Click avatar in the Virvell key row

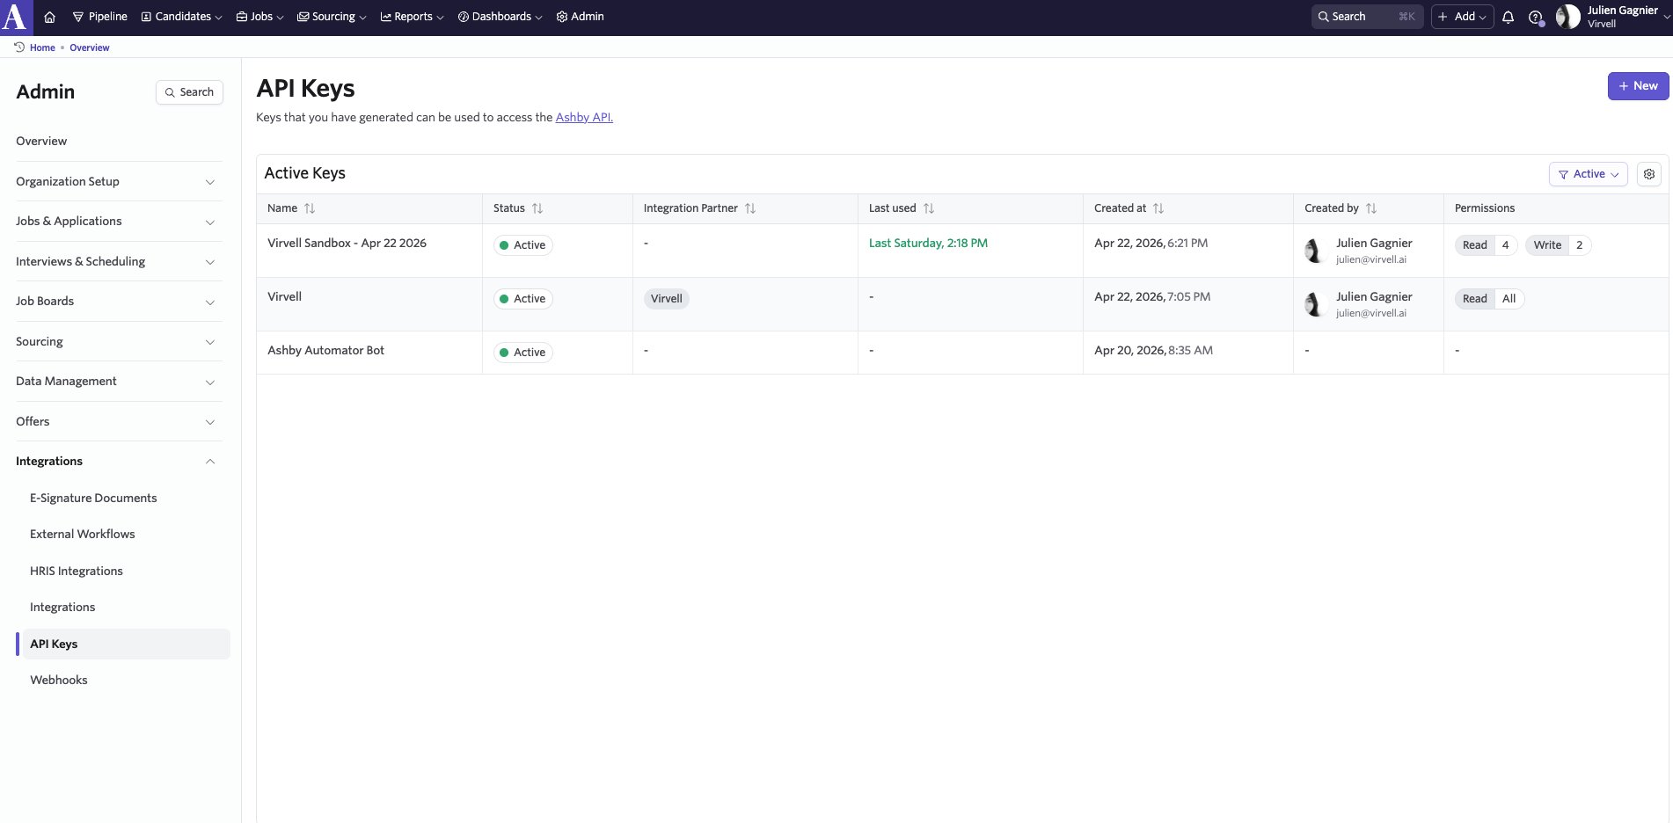(x=1316, y=304)
